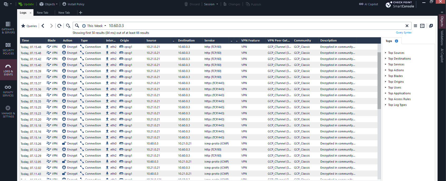Image resolution: width=446 pixels, height=181 pixels.
Task: Open the Session dropdown menu
Action: tap(211, 4)
